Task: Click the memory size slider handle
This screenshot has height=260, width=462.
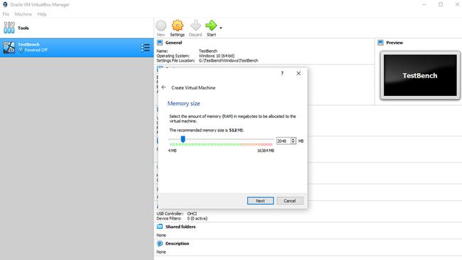Action: 183,139
